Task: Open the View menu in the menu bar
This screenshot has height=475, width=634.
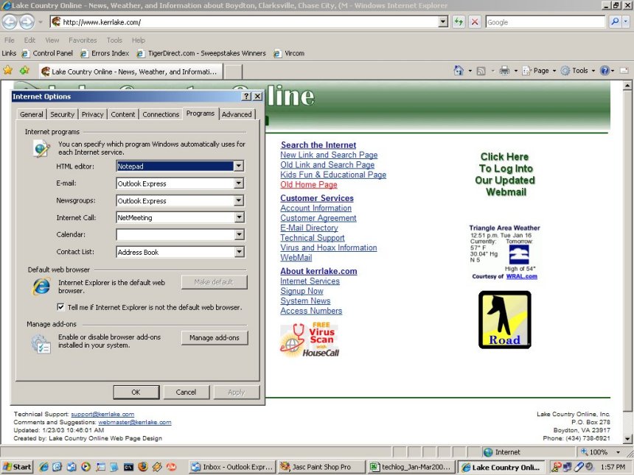Action: [52, 41]
